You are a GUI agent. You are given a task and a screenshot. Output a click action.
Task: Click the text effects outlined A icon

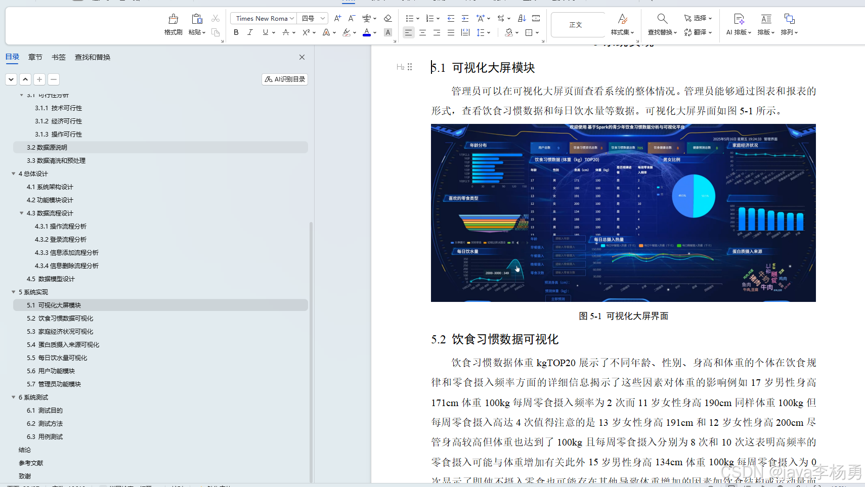point(326,32)
